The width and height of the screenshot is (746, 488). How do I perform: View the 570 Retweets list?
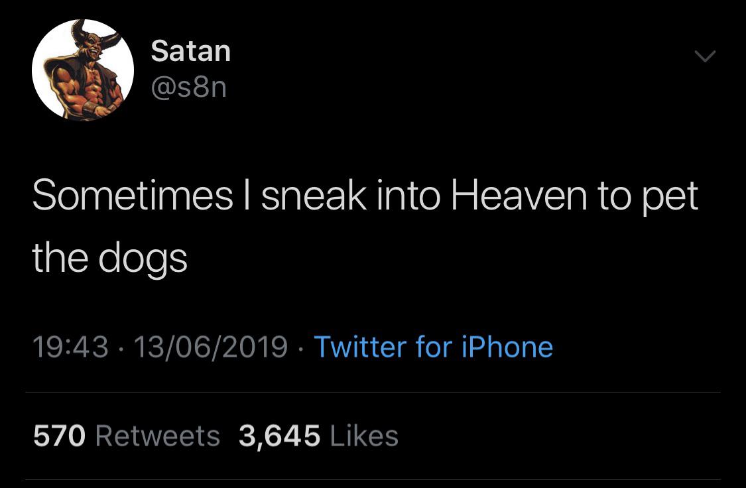click(127, 436)
